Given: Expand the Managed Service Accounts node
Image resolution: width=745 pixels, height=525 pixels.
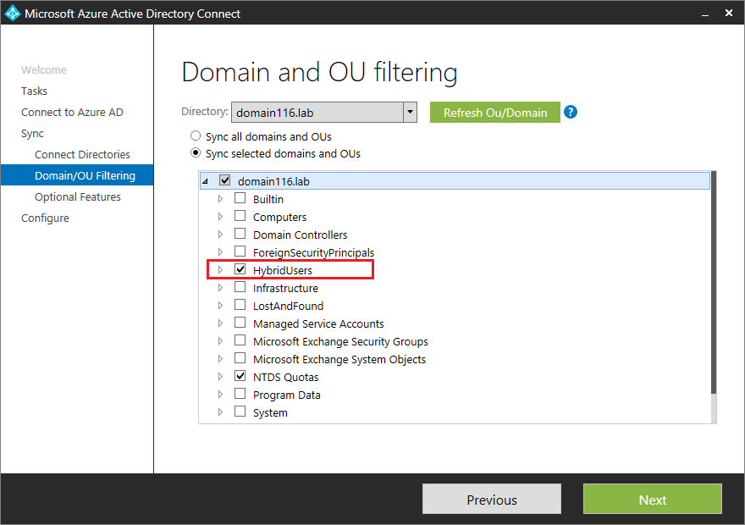Looking at the screenshot, I should [220, 323].
